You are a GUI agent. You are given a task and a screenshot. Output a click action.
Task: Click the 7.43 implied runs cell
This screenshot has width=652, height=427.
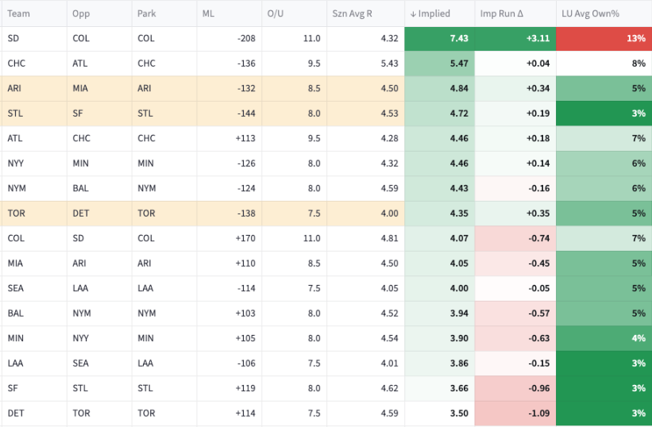439,39
